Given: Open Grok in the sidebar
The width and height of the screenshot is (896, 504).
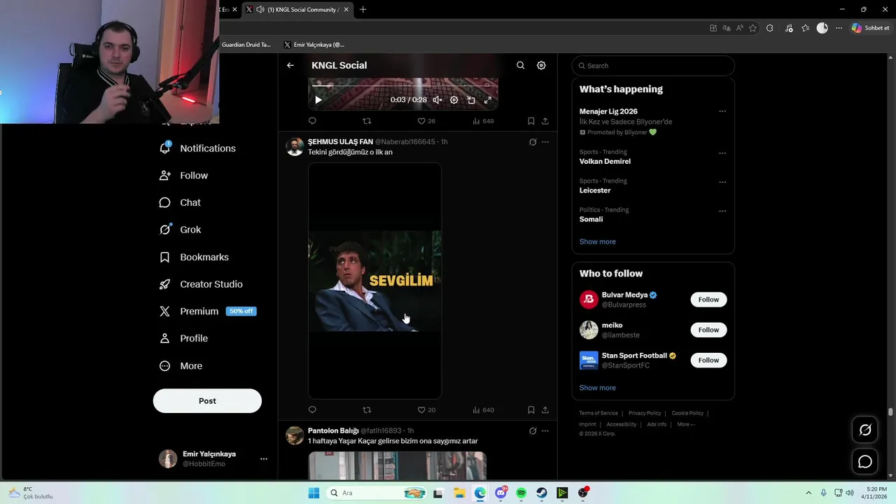Looking at the screenshot, I should point(181,230).
